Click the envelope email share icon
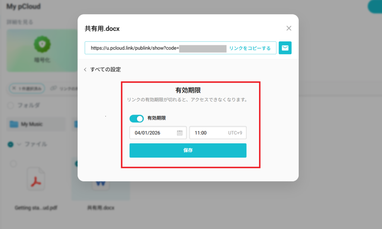 tap(285, 48)
